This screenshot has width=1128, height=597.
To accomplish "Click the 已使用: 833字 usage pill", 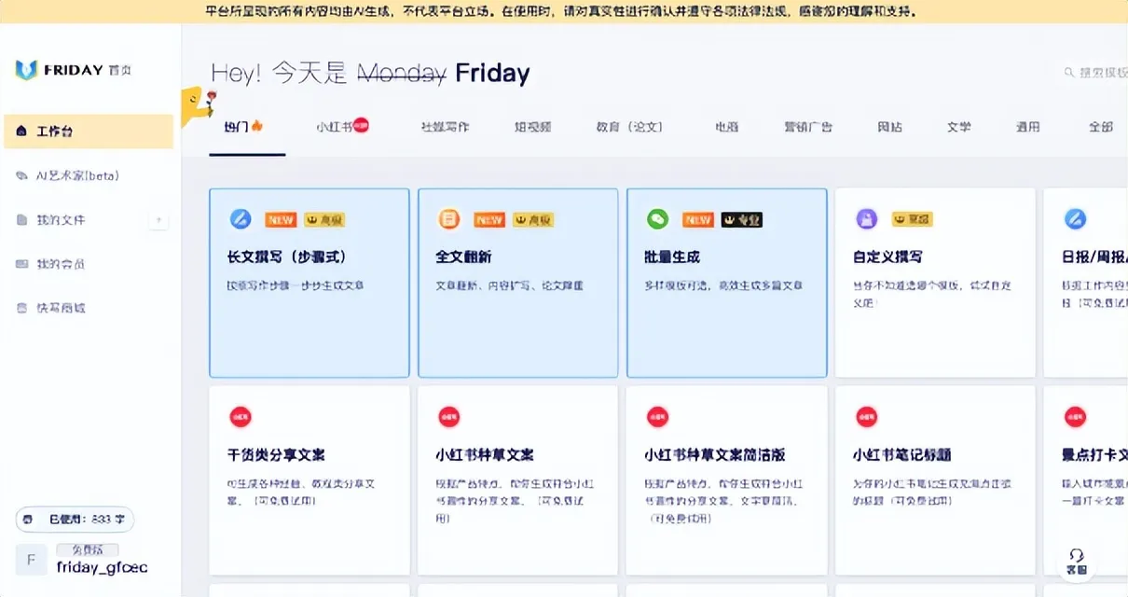I will click(76, 519).
